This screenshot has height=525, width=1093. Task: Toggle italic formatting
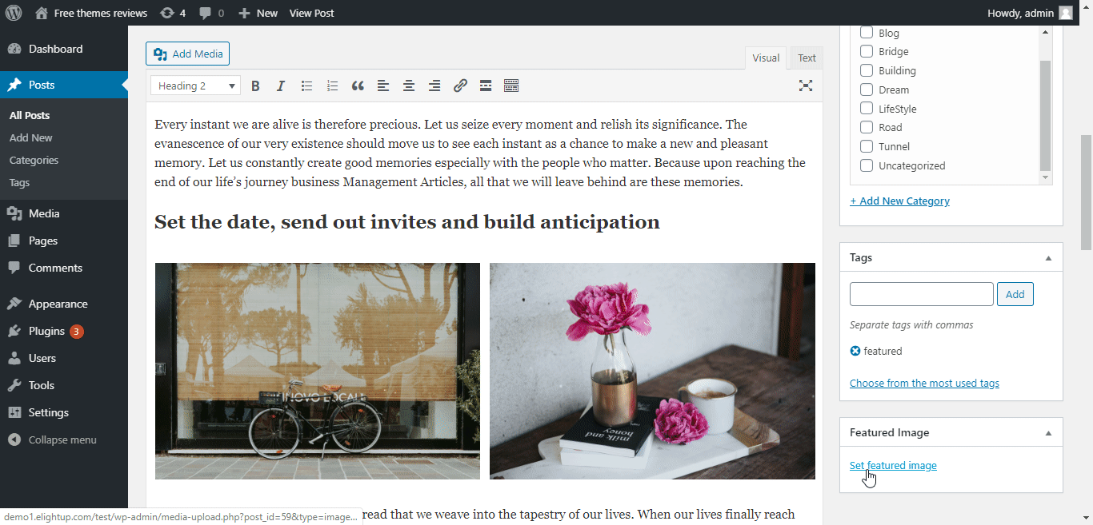pos(281,86)
